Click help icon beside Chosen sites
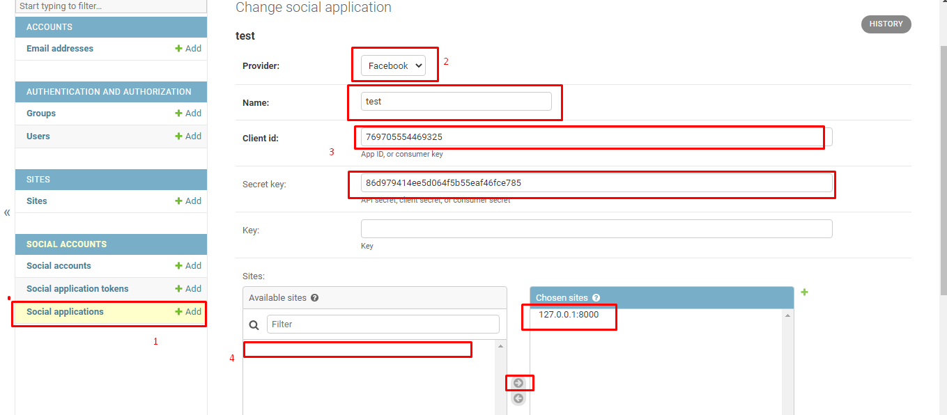The height and width of the screenshot is (415, 947). tap(596, 298)
